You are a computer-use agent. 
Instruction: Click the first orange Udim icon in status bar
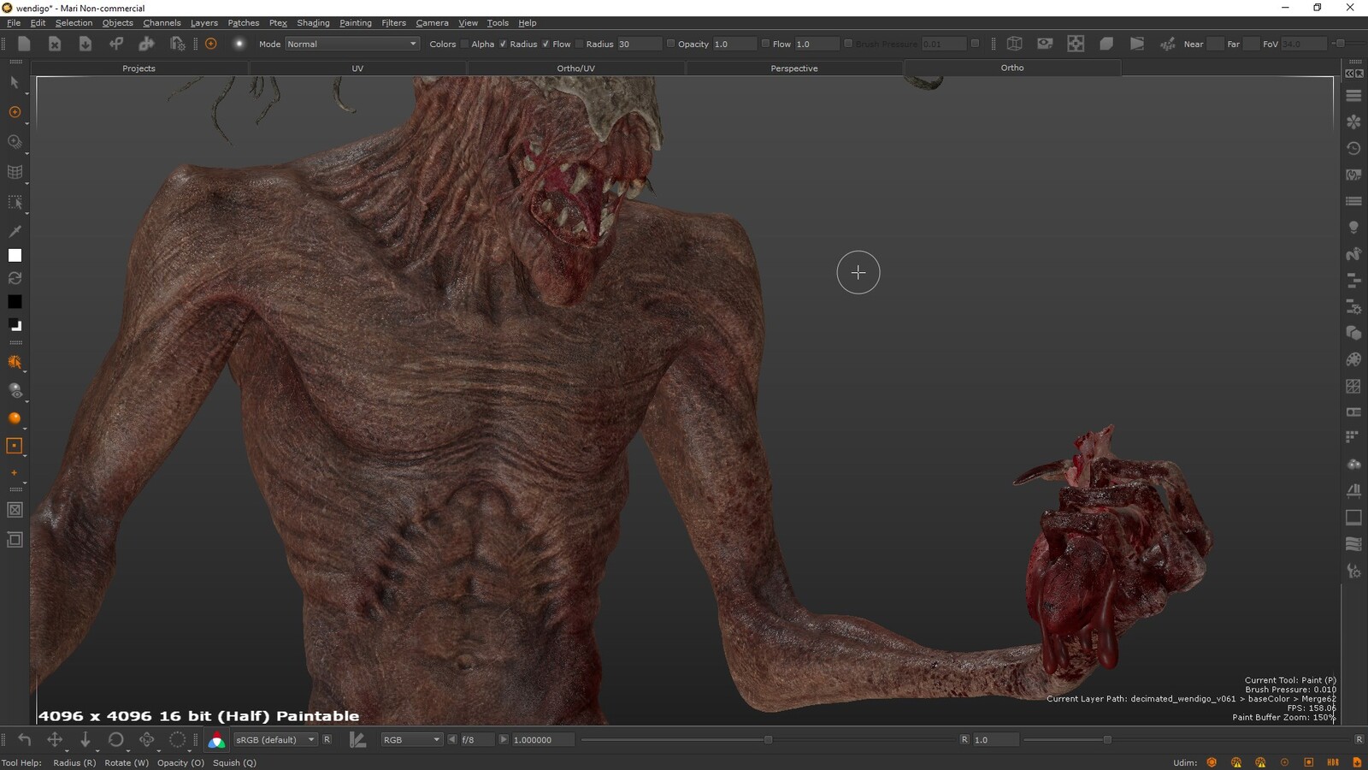click(x=1212, y=762)
